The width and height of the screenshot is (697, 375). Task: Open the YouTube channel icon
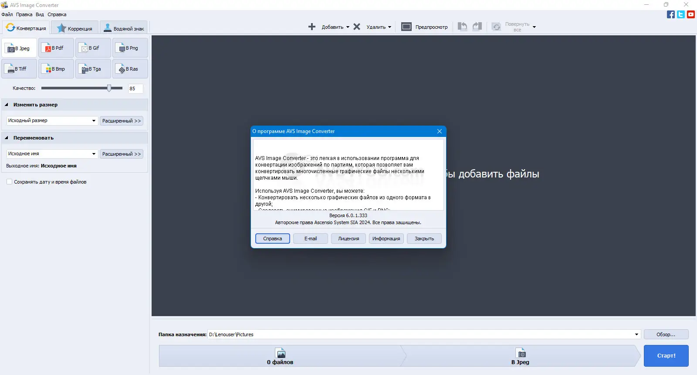pos(691,14)
